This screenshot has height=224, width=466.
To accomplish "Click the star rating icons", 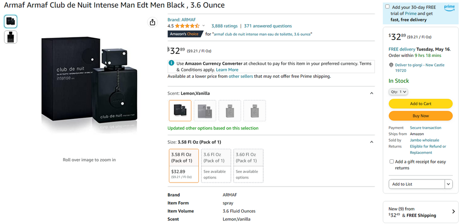I will 187,26.
